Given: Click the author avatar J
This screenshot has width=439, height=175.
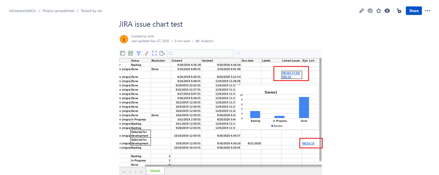Looking at the screenshot, I should pos(124,39).
